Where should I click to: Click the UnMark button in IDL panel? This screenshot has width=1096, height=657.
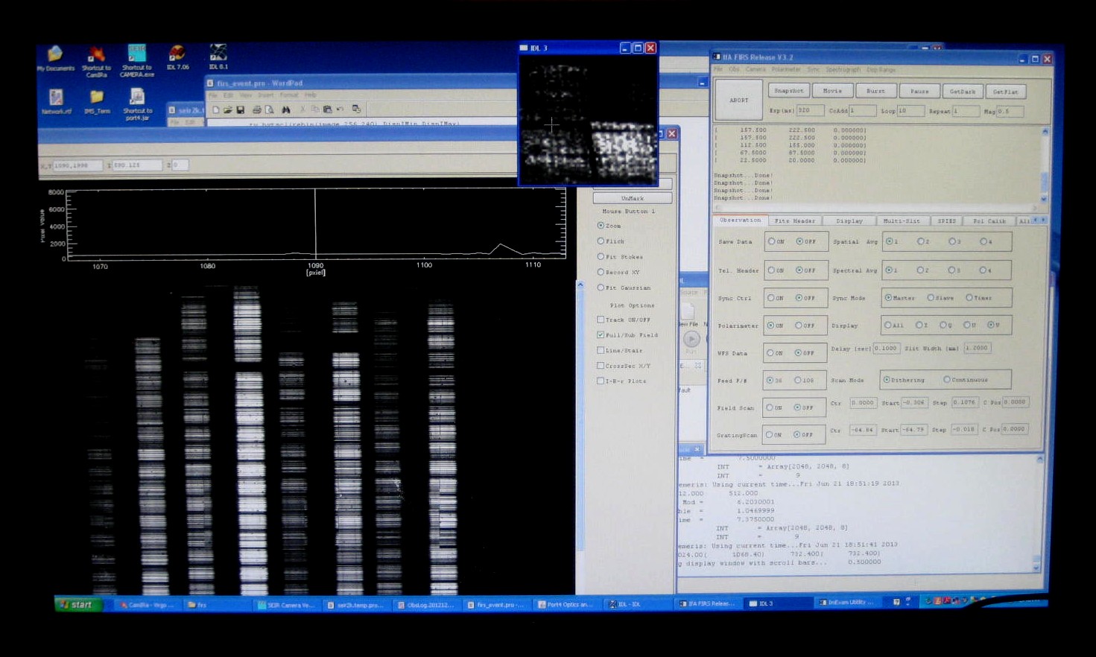tap(633, 198)
